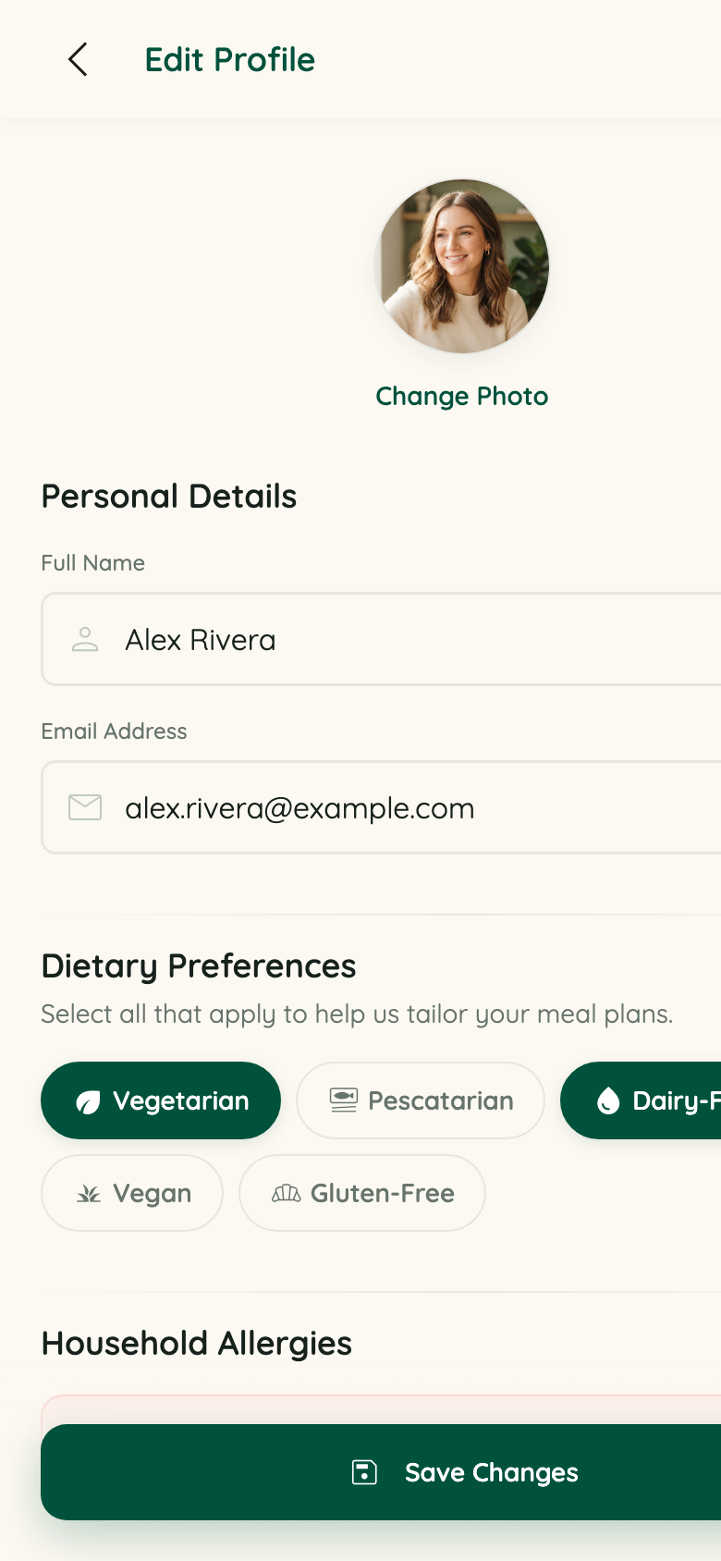Focus the Full Name input field
Screen dimensions: 721x1561
pos(381,639)
